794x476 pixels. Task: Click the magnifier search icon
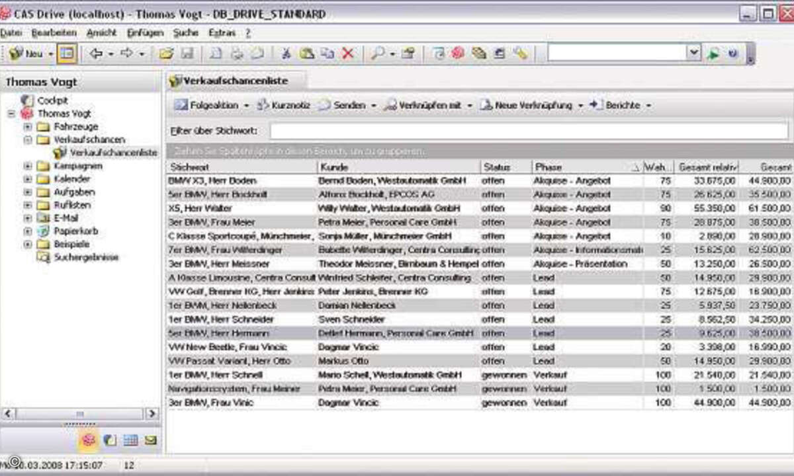377,54
